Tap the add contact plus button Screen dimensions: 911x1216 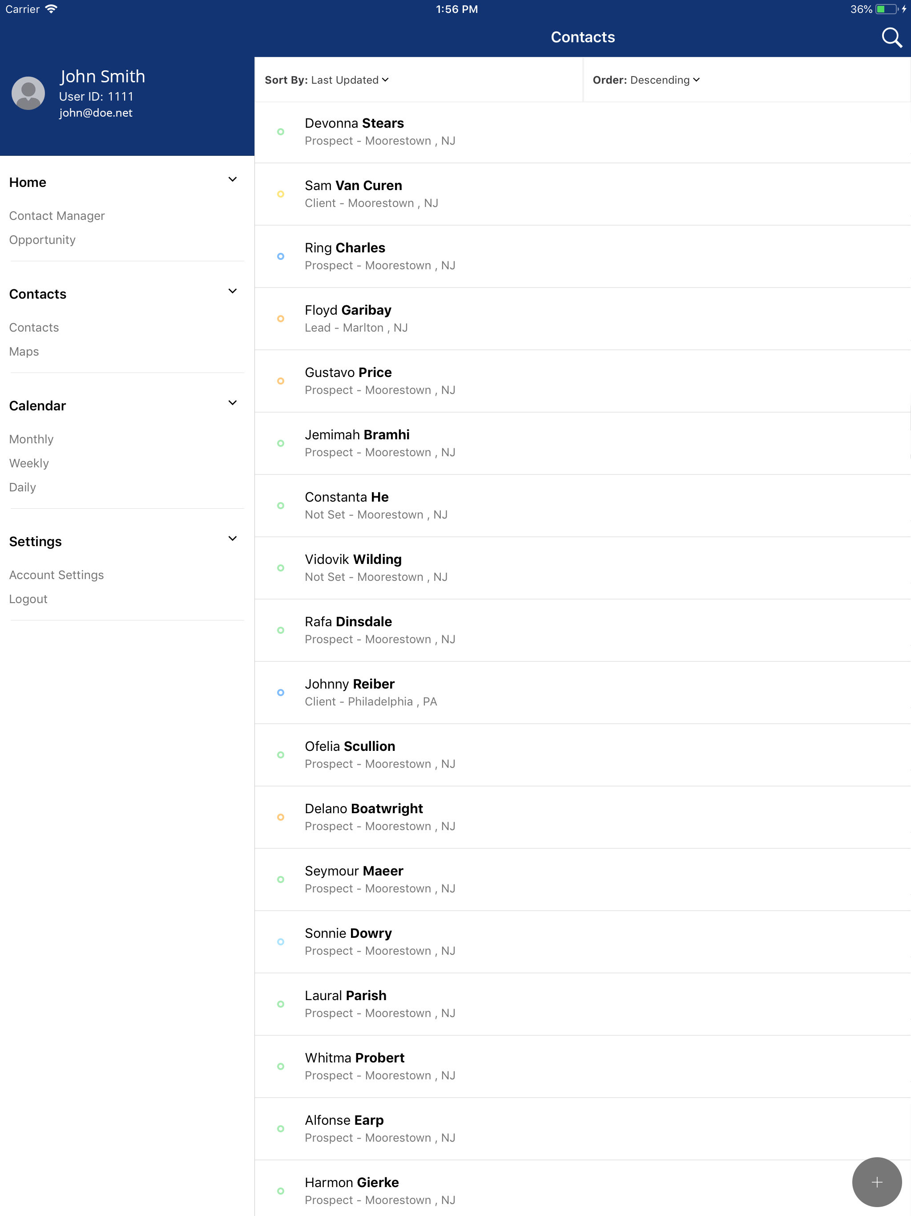[876, 1182]
